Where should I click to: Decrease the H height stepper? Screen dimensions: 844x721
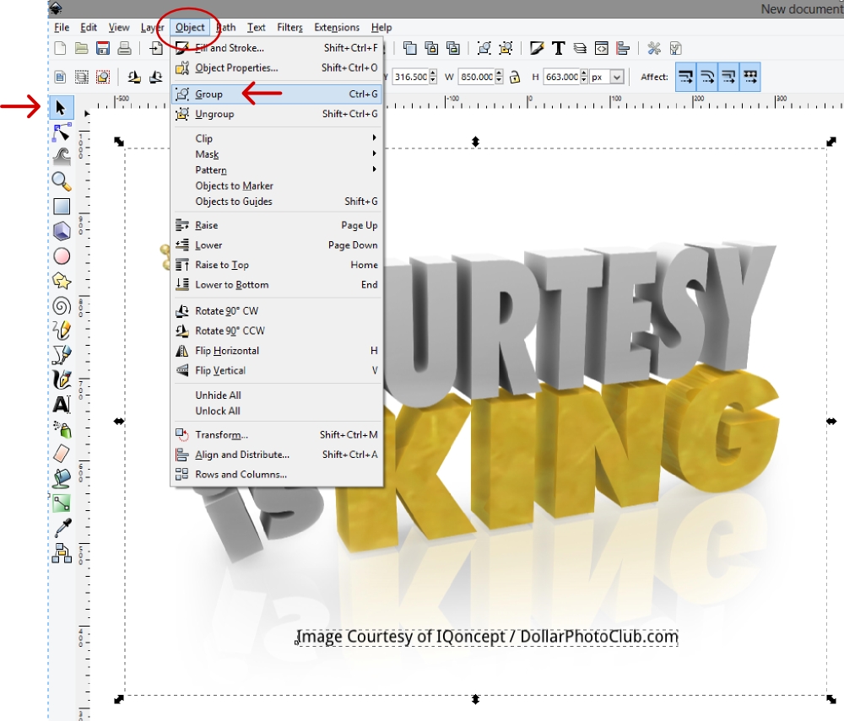click(x=584, y=81)
